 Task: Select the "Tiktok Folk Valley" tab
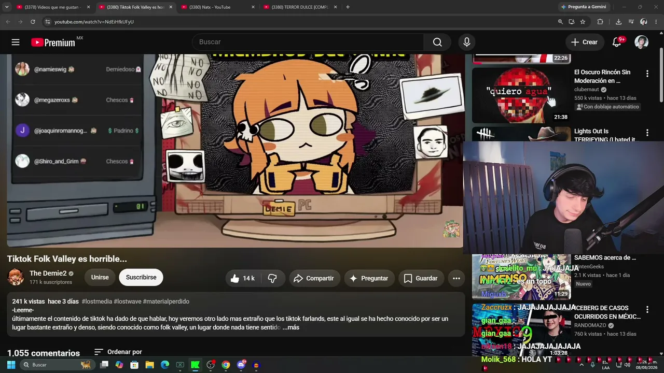click(135, 7)
